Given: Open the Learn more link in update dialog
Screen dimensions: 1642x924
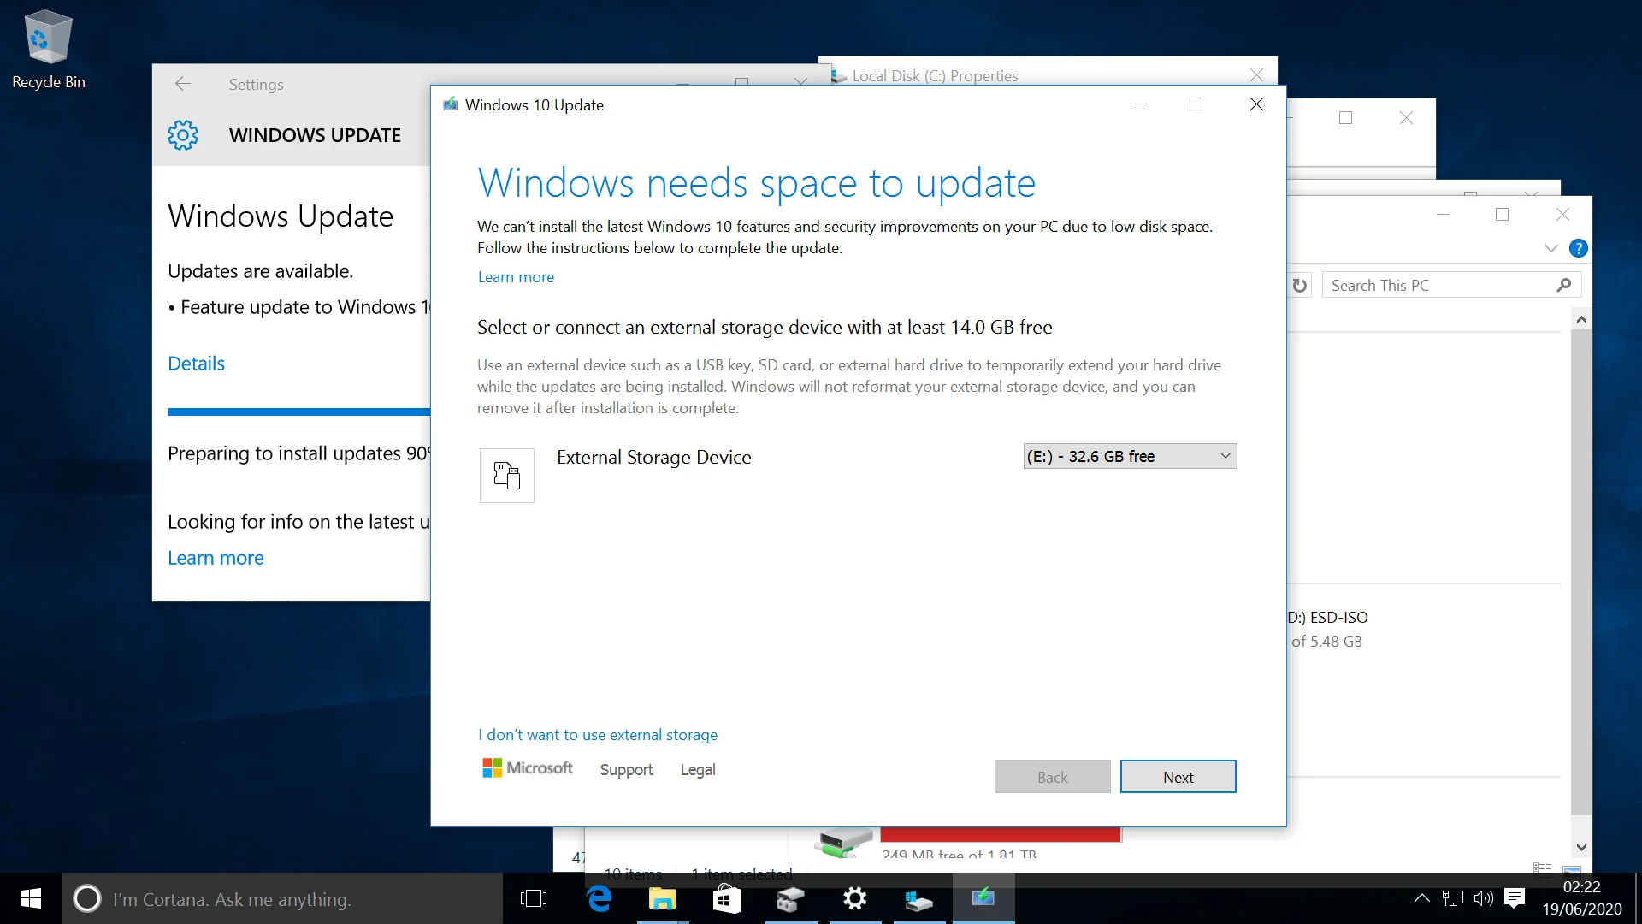Looking at the screenshot, I should click(x=516, y=277).
